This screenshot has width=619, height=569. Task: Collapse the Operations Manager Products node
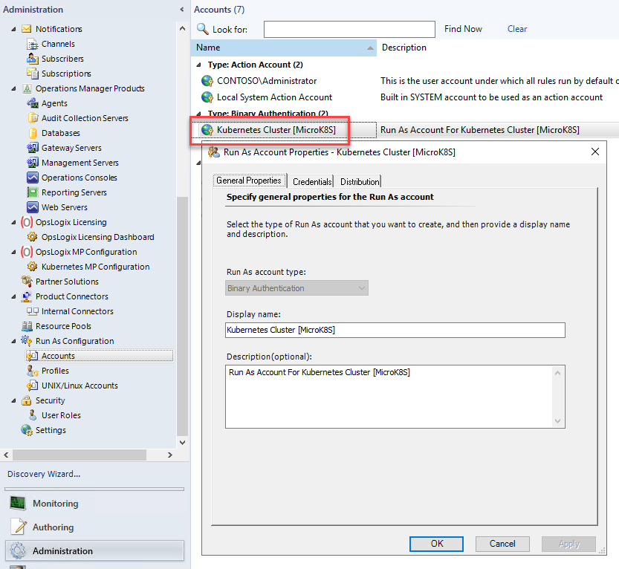click(13, 88)
